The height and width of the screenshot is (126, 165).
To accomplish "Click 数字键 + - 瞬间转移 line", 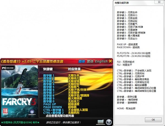I will click(127, 100).
